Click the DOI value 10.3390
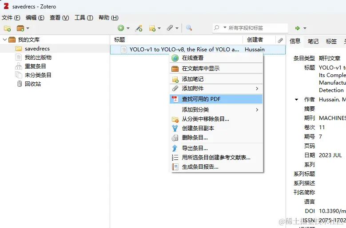This screenshot has height=228, width=346. pos(332,211)
